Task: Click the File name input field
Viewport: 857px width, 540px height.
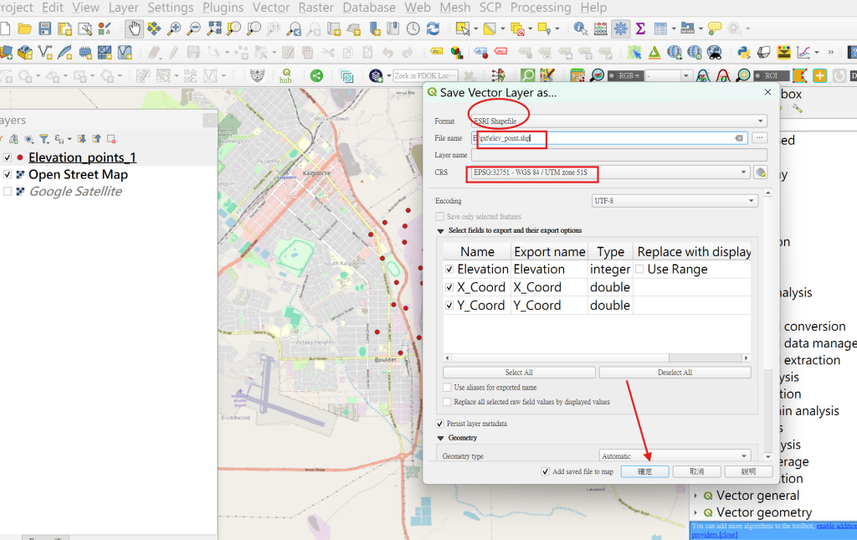Action: (609, 138)
